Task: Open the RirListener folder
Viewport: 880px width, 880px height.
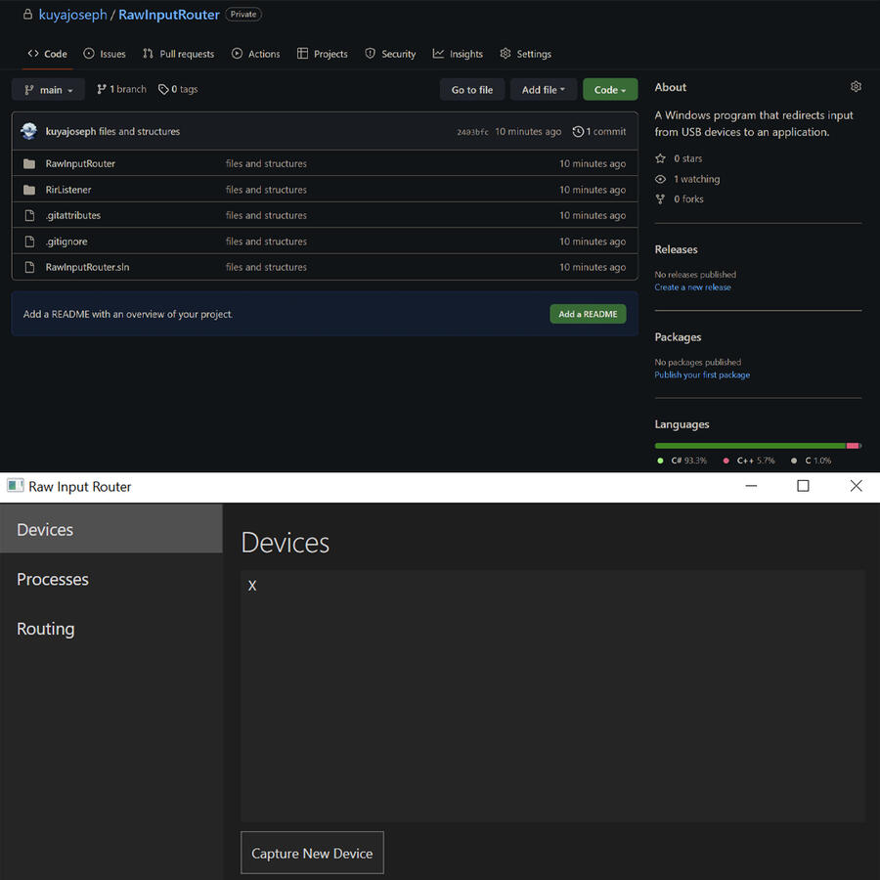Action: pyautogui.click(x=68, y=190)
